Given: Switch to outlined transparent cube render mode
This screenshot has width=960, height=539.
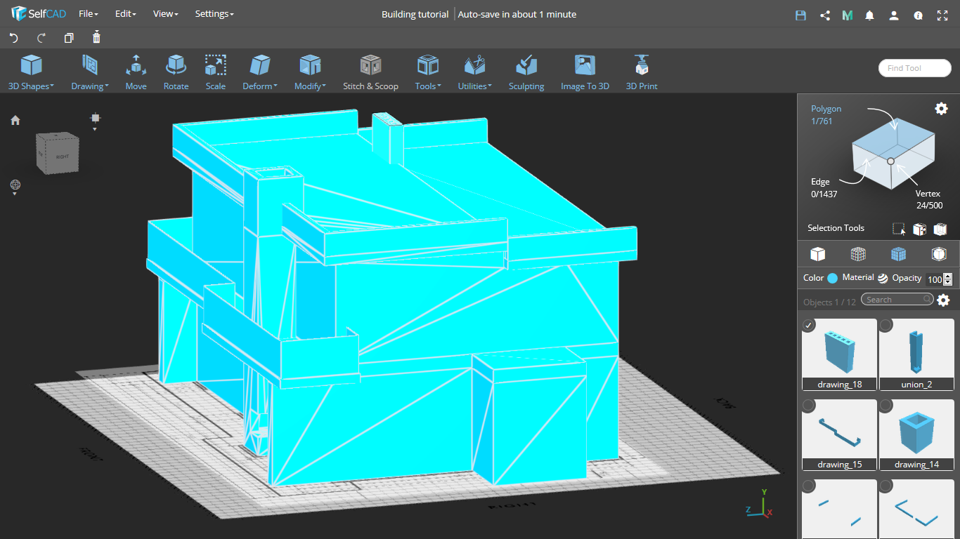Looking at the screenshot, I should pos(939,254).
